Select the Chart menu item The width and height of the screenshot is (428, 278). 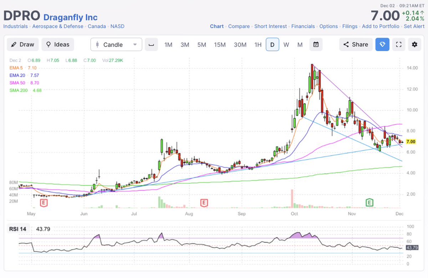217,26
